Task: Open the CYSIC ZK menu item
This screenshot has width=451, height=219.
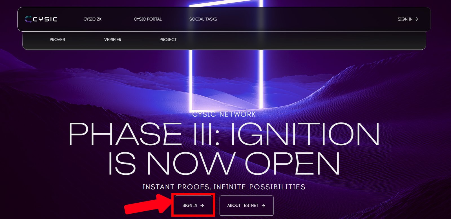Action: 92,19
